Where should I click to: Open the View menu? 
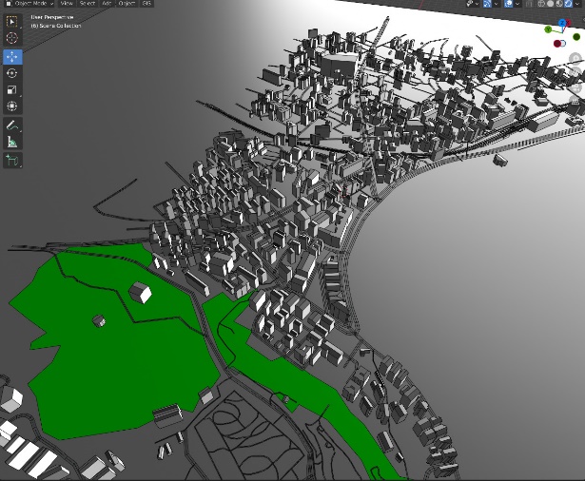[67, 4]
